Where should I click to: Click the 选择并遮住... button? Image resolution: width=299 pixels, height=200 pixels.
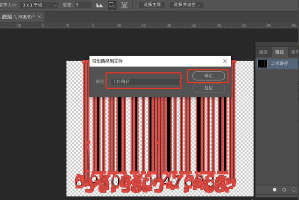pyautogui.click(x=187, y=5)
